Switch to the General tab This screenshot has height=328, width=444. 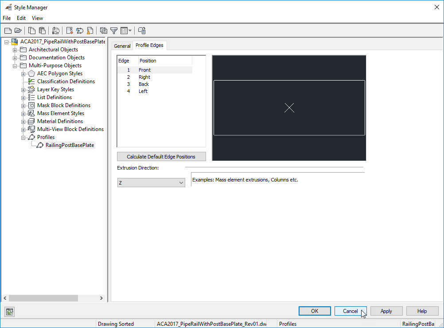point(122,45)
